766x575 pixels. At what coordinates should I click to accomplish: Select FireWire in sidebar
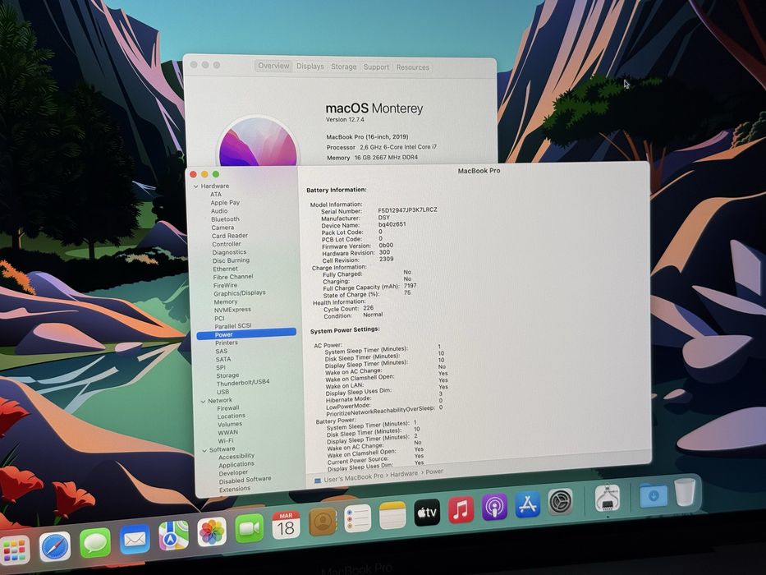[x=225, y=286]
